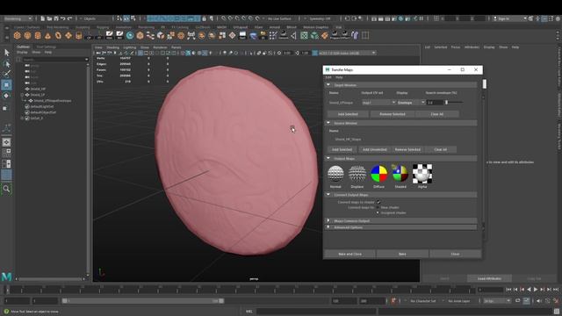Click the Open Scene folder icon
The image size is (562, 316).
[x=49, y=18]
